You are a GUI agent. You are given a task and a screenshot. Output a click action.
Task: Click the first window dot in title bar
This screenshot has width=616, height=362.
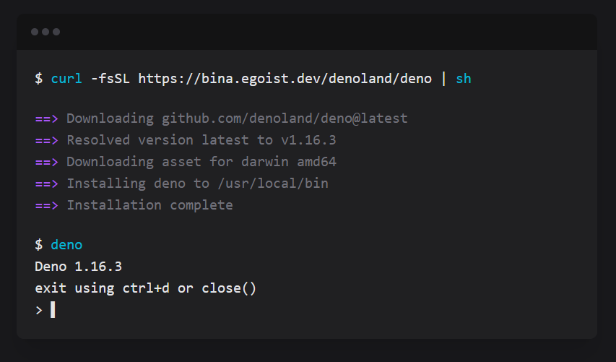[35, 32]
